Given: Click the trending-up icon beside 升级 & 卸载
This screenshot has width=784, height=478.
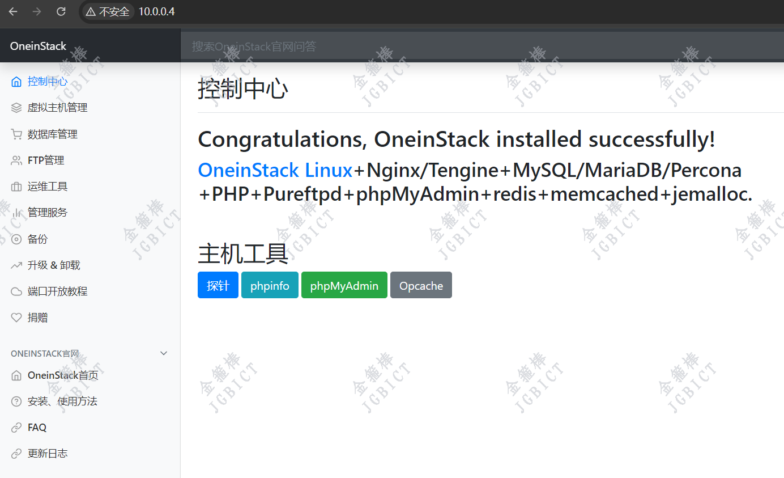Looking at the screenshot, I should point(16,265).
